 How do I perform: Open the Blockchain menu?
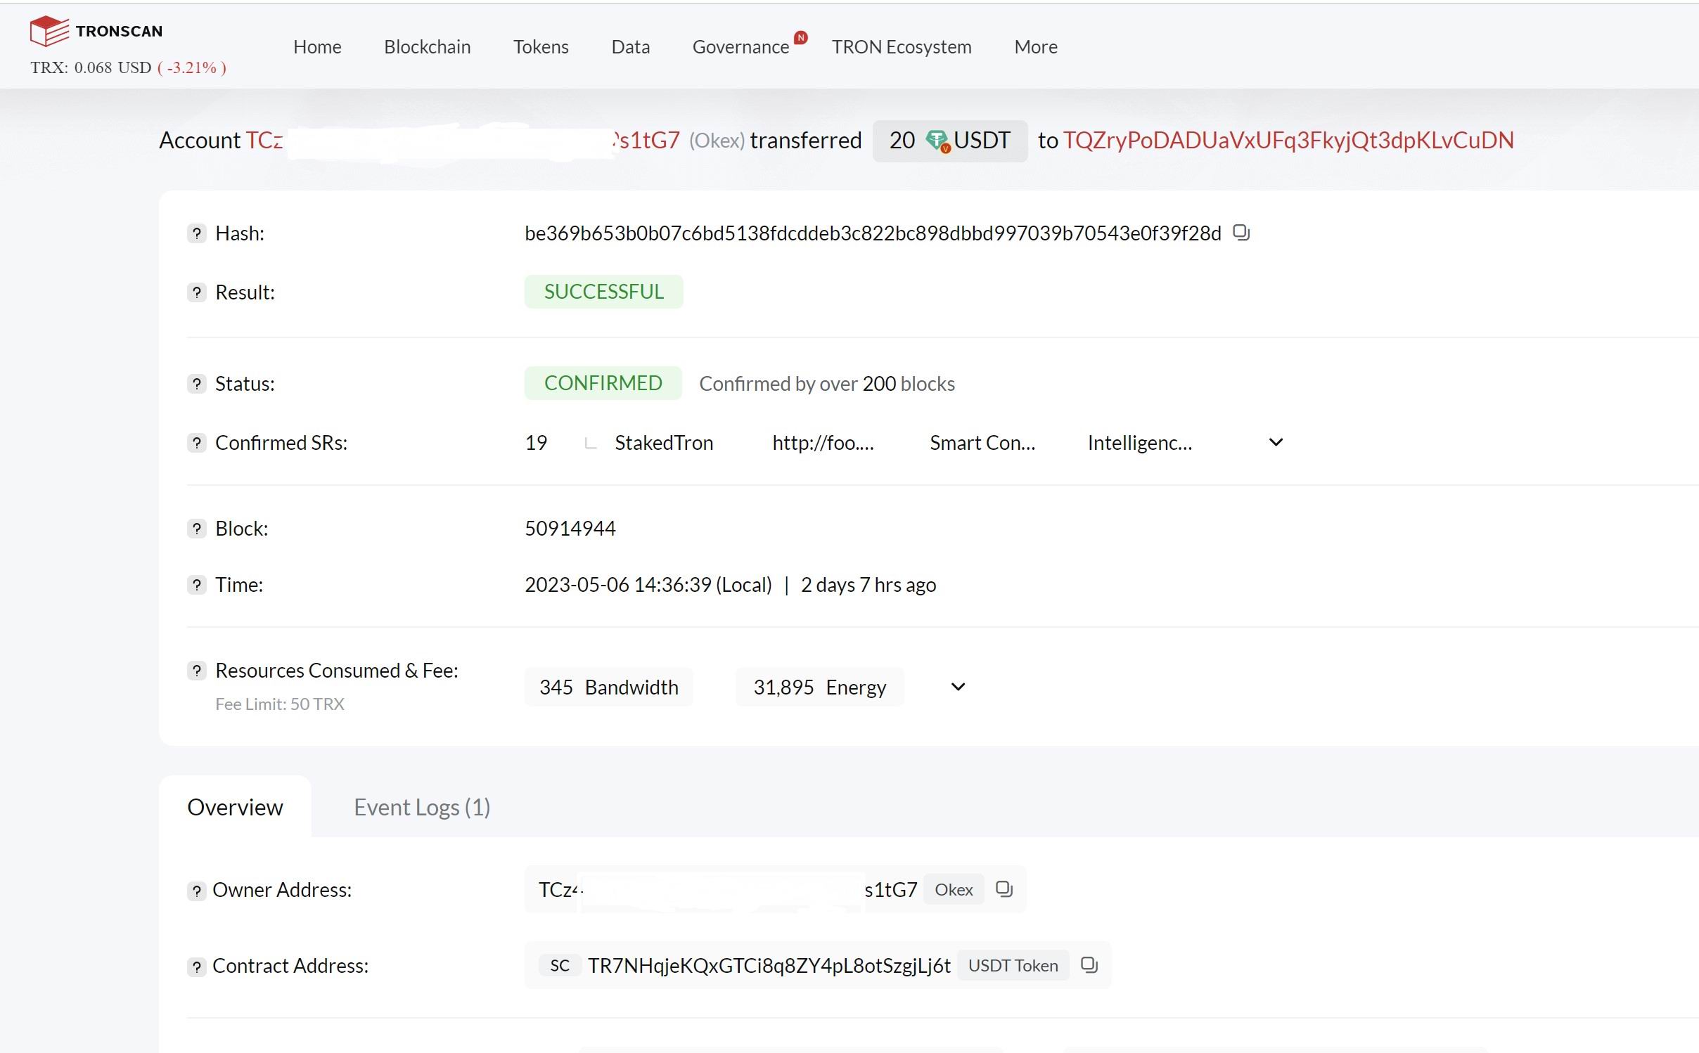click(427, 47)
